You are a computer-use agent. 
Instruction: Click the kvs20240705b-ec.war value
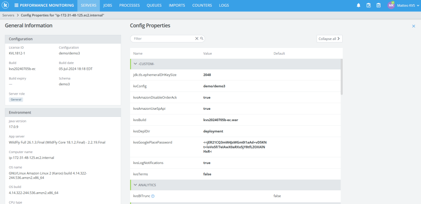pos(221,120)
